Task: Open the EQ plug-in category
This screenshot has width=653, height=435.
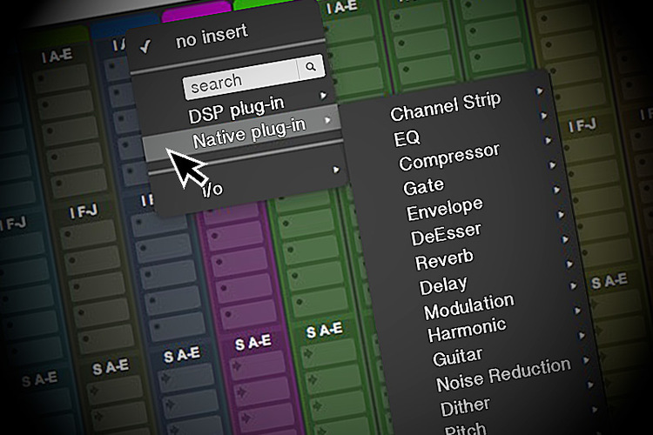Action: pyautogui.click(x=407, y=137)
